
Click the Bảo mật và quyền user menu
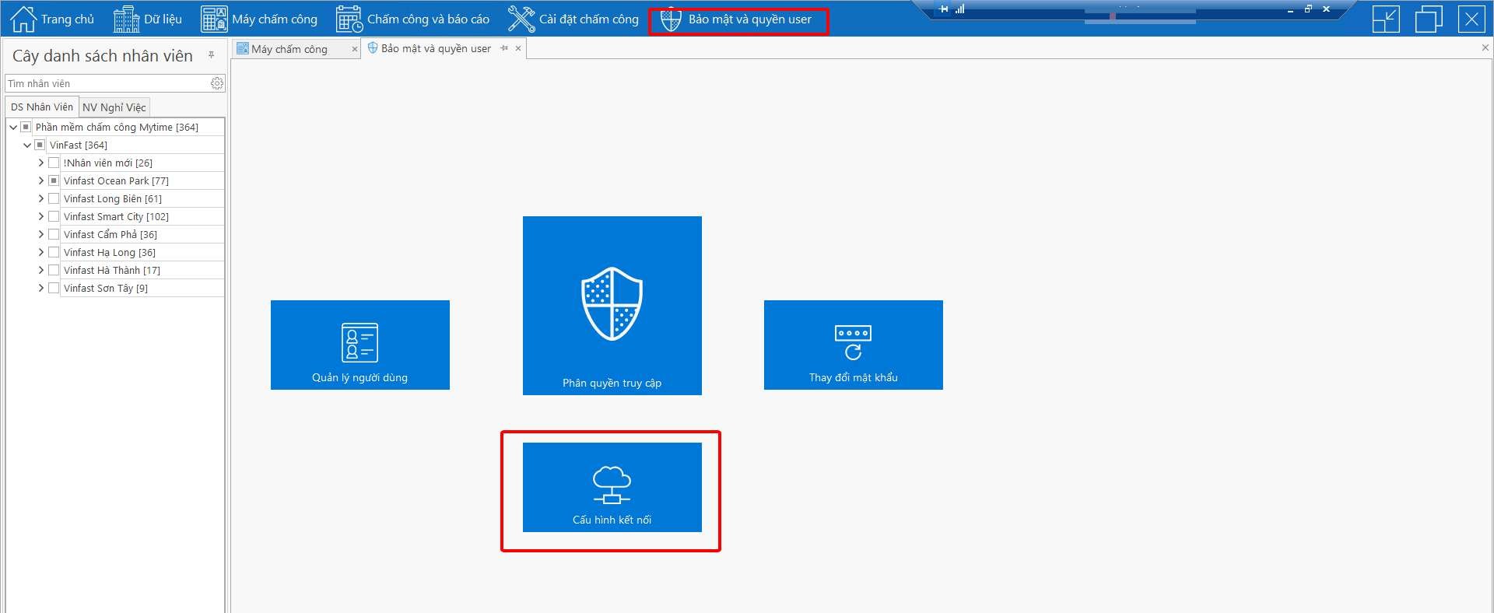point(738,19)
